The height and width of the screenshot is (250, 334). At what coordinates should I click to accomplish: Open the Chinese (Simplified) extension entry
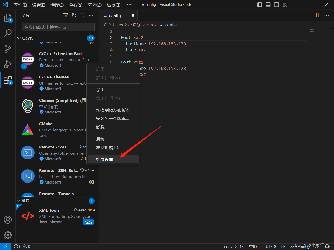click(x=57, y=106)
